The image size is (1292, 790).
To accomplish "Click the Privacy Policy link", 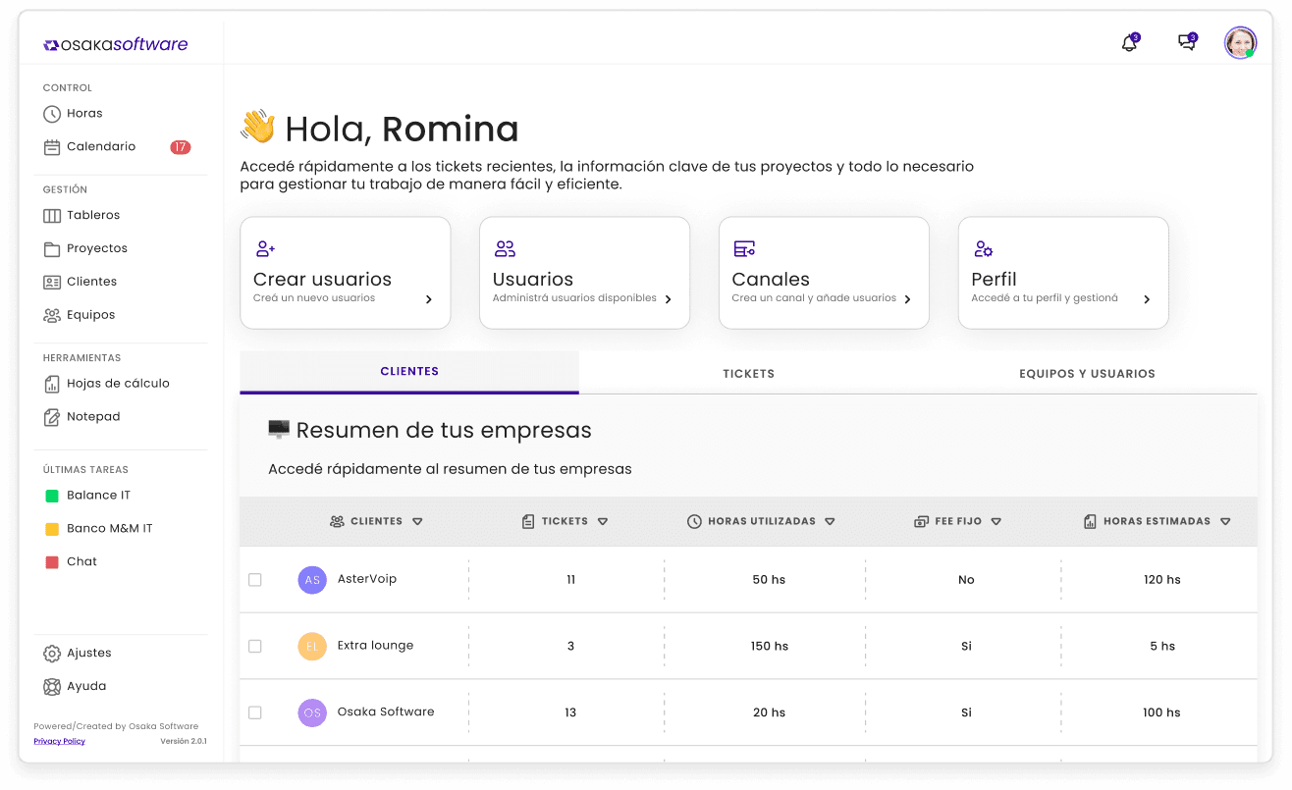I will click(59, 741).
